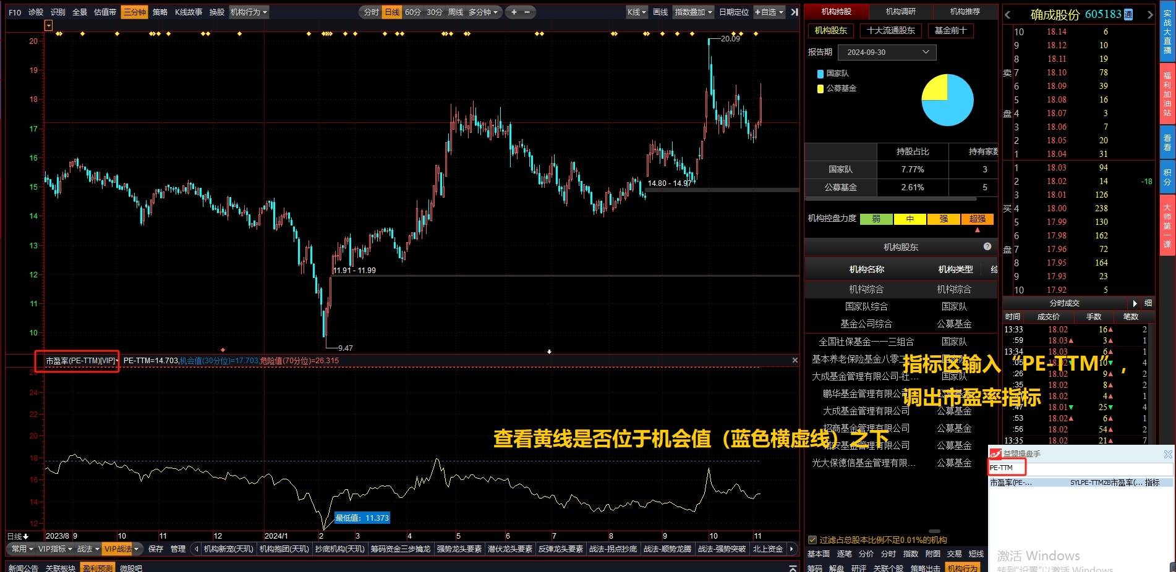Toggle filter 过滤占总股本比例不足0.01%的机构 checkbox
Image resolution: width=1176 pixels, height=572 pixels.
[x=812, y=540]
